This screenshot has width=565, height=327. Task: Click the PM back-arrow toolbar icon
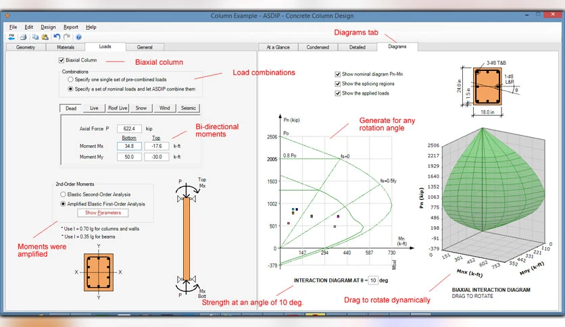click(x=11, y=36)
